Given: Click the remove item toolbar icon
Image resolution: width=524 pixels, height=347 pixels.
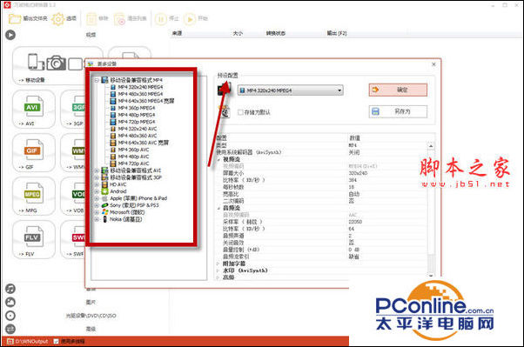Looking at the screenshot, I should [91, 19].
